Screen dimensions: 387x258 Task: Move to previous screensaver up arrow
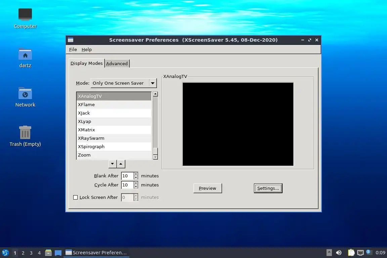[x=121, y=164]
